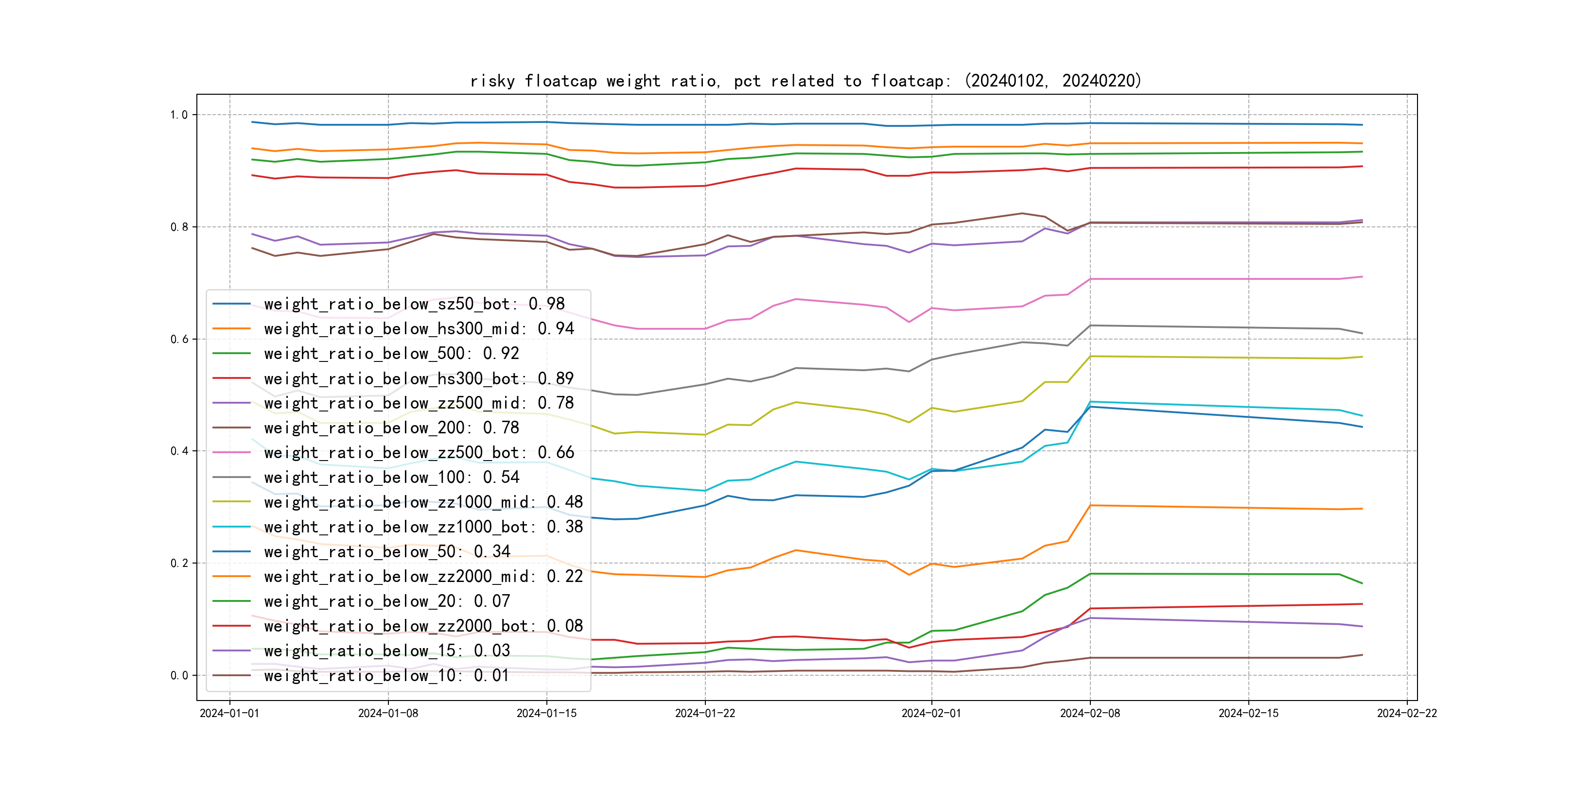Click the 2024-01-22 x-axis tick label
The width and height of the screenshot is (1575, 787).
click(x=704, y=713)
